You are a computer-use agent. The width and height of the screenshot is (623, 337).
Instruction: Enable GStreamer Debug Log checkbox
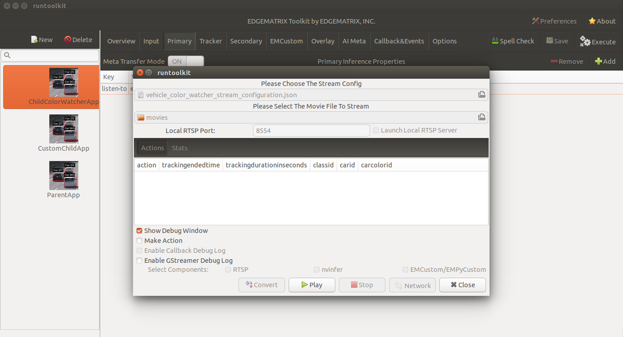139,261
